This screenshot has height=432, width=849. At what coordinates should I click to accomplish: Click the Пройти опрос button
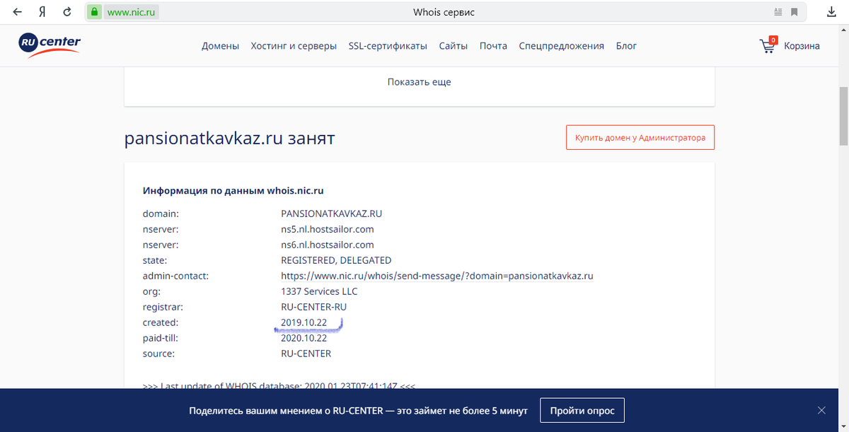(582, 410)
